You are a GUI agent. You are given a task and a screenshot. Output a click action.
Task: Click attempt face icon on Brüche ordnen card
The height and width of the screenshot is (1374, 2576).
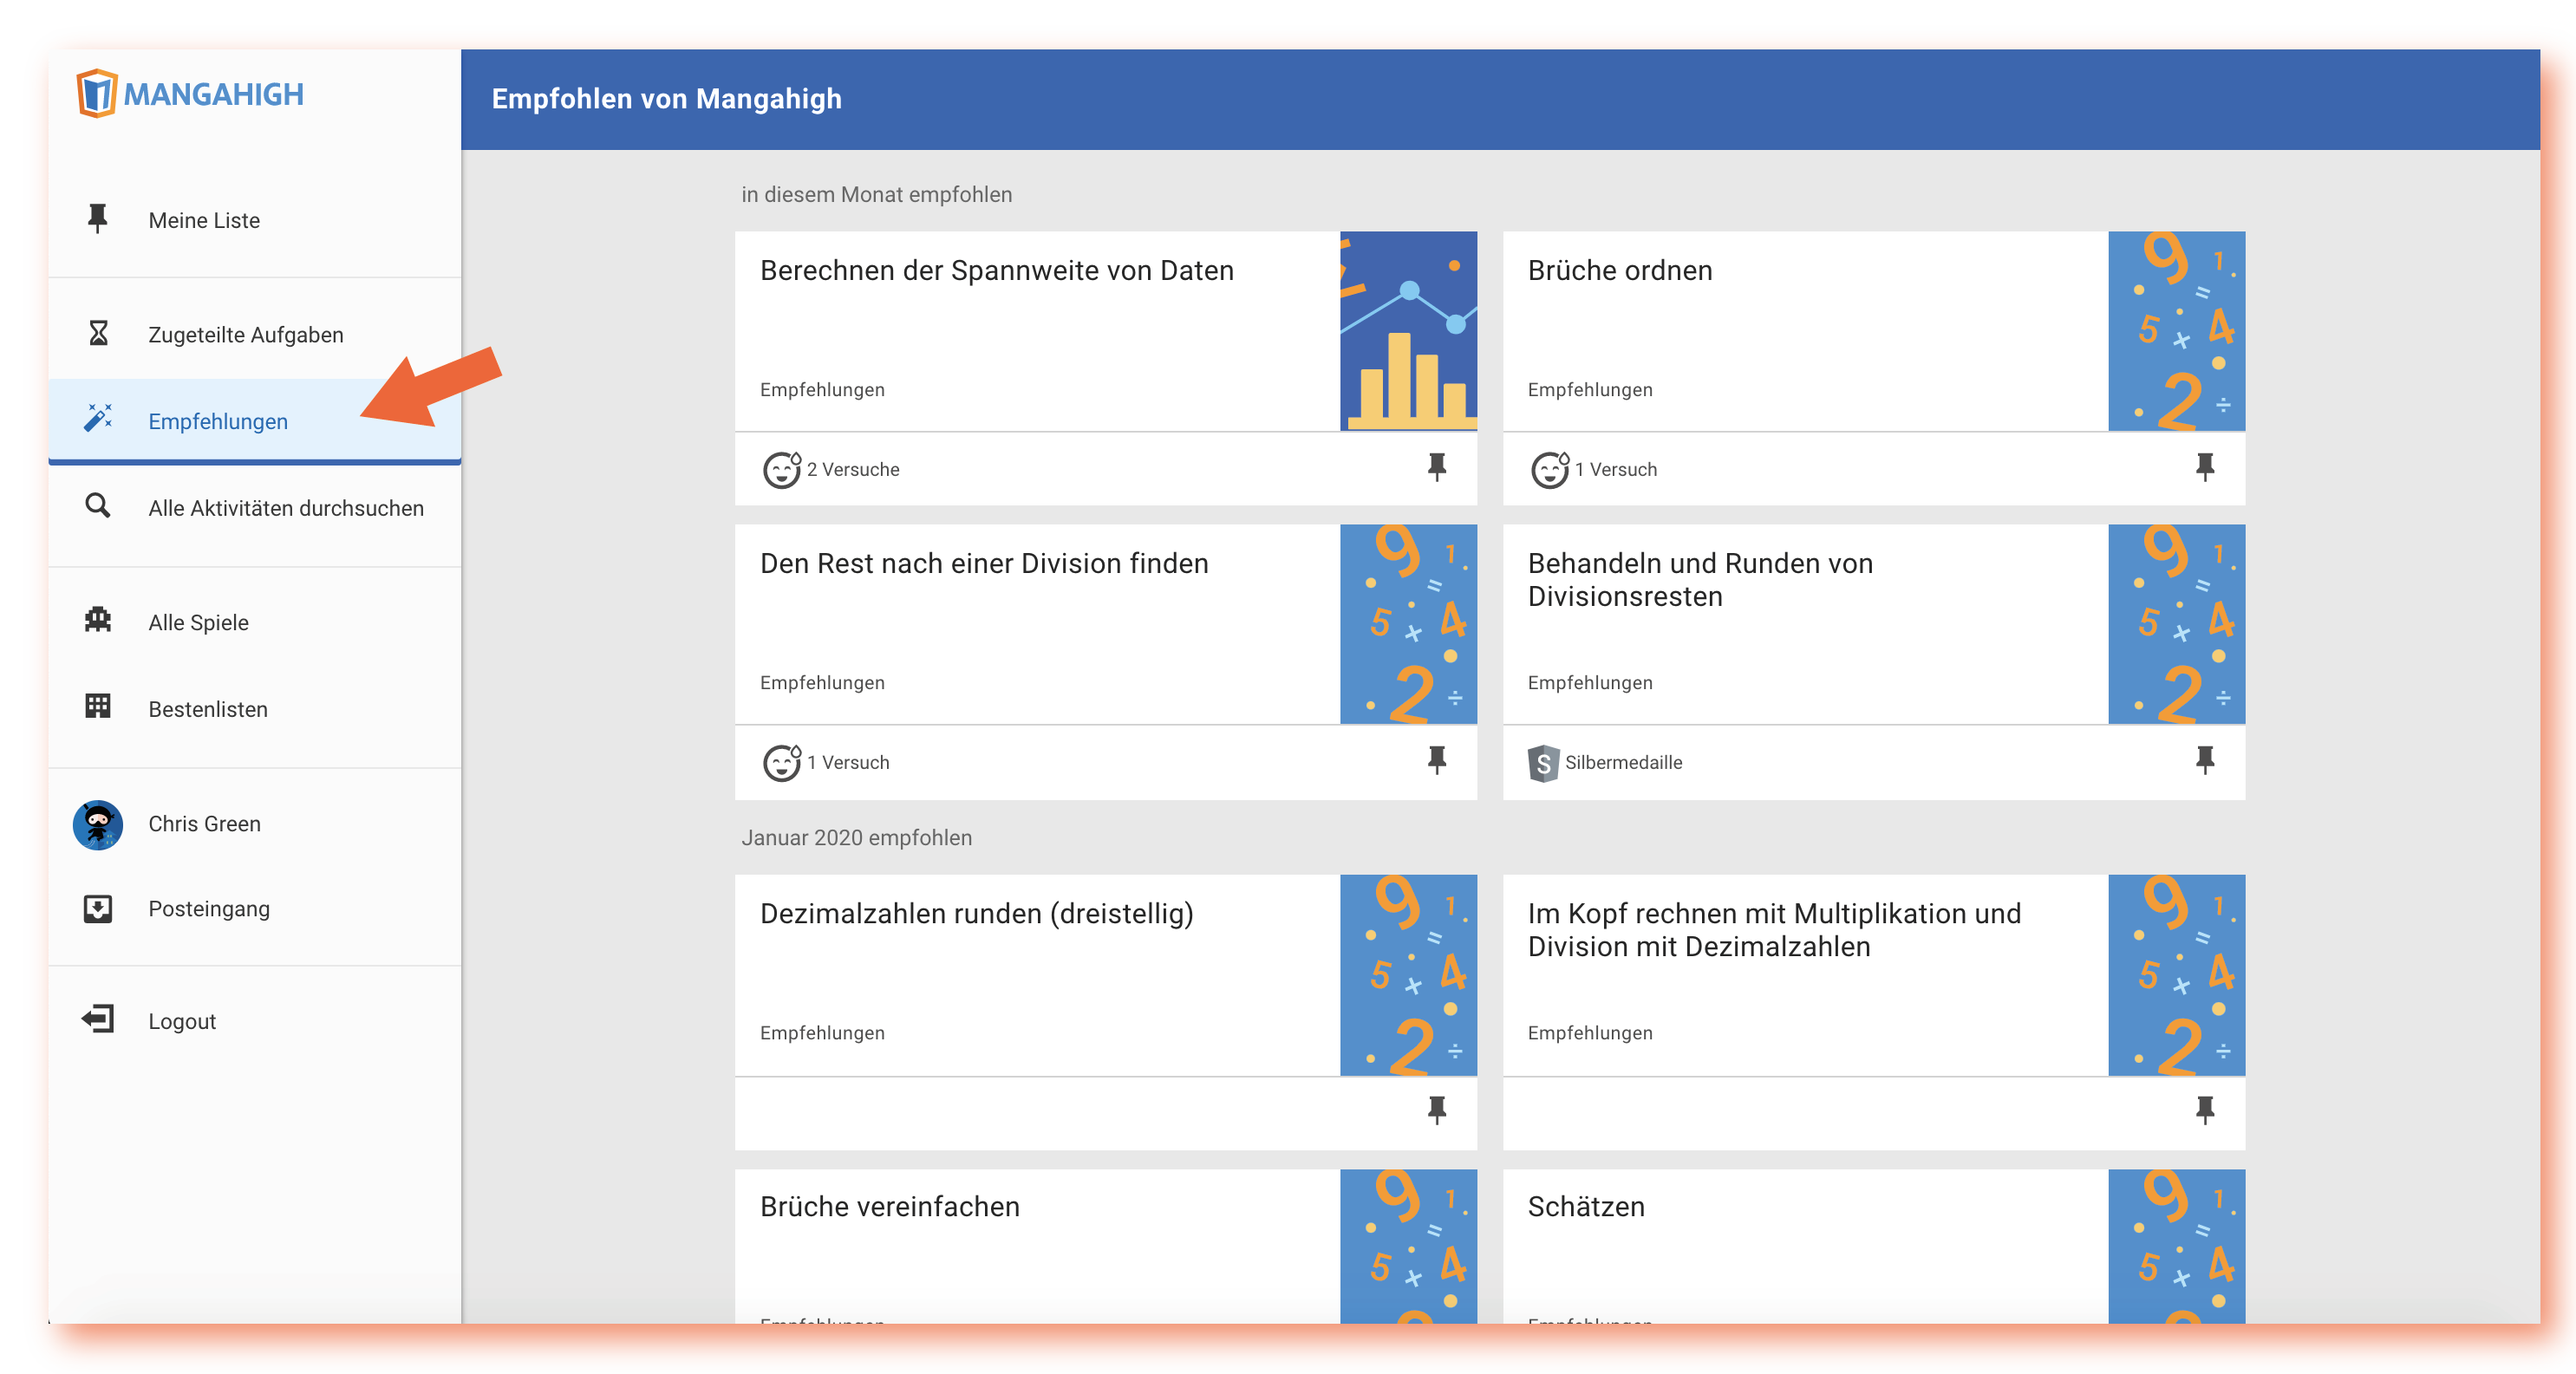click(x=1549, y=469)
